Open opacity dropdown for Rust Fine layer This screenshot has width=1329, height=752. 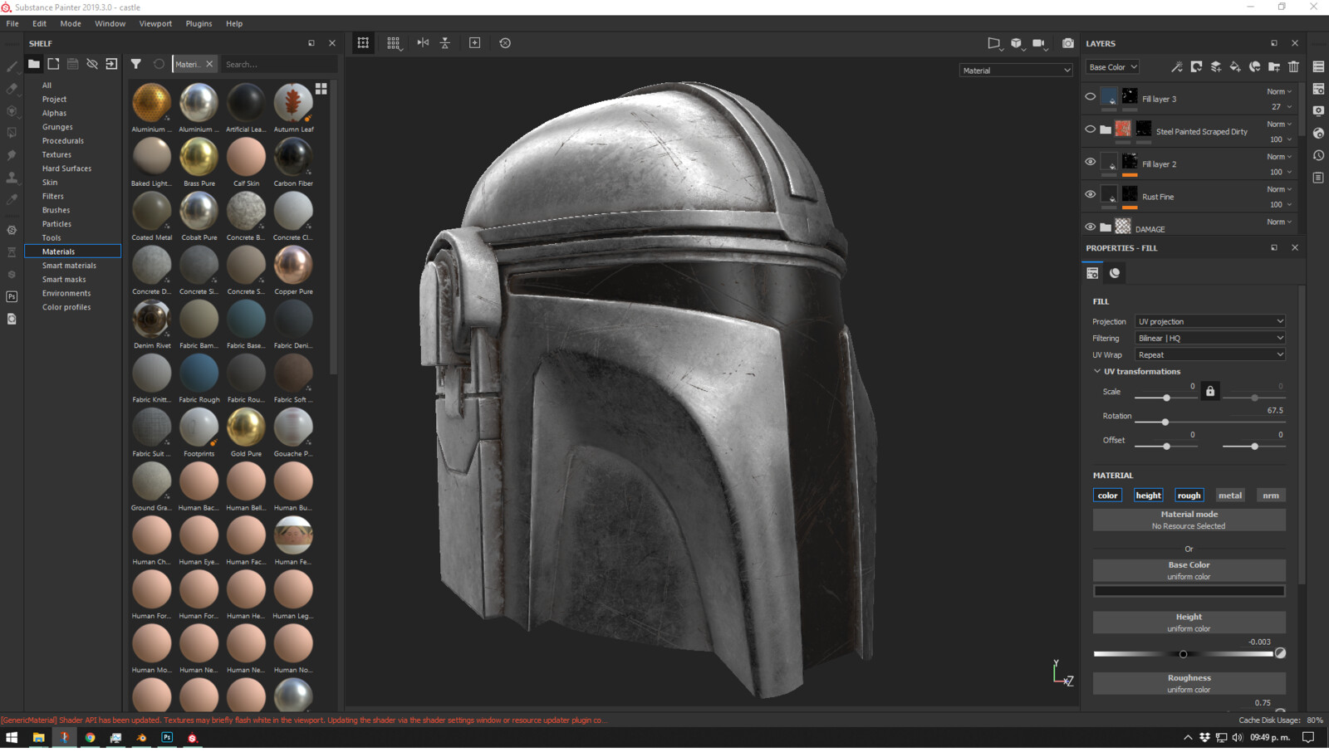click(x=1281, y=204)
